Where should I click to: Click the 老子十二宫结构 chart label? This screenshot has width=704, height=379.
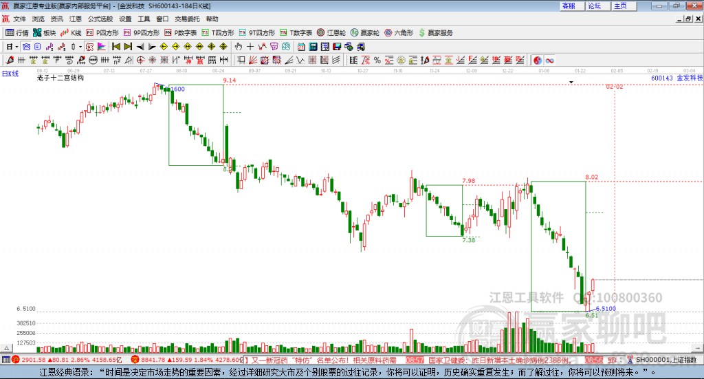click(60, 78)
